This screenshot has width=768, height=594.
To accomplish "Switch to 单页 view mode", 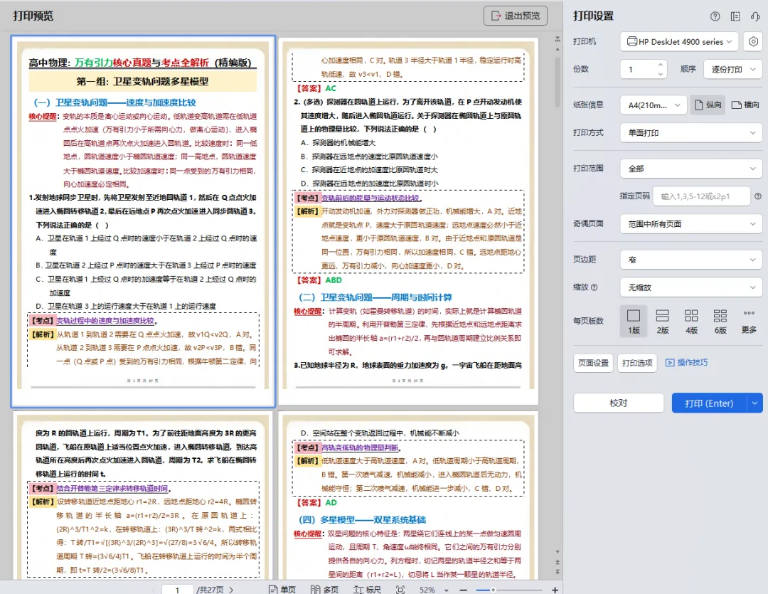I will (282, 590).
